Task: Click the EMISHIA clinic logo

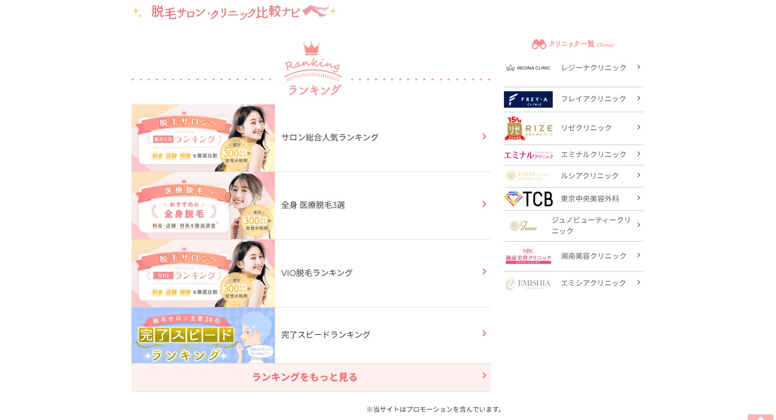Action: coord(528,283)
